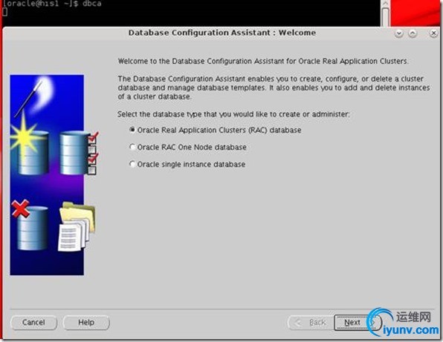This screenshot has width=443, height=342.
Task: Maximize the Database Configuration Assistant window
Action: pyautogui.click(x=413, y=33)
